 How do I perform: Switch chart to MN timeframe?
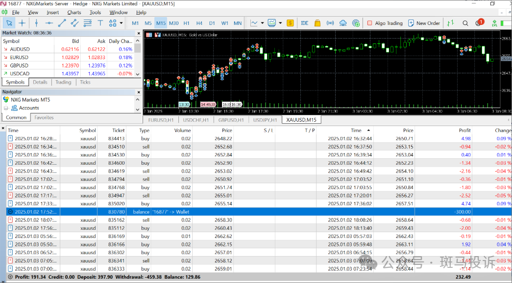[x=238, y=23]
